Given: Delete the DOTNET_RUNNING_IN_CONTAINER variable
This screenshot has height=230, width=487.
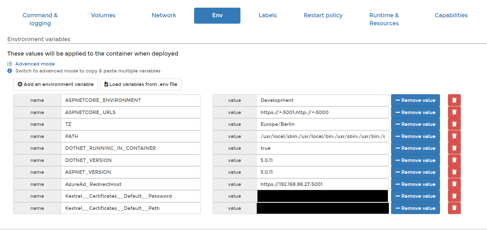Looking at the screenshot, I should click(x=454, y=148).
